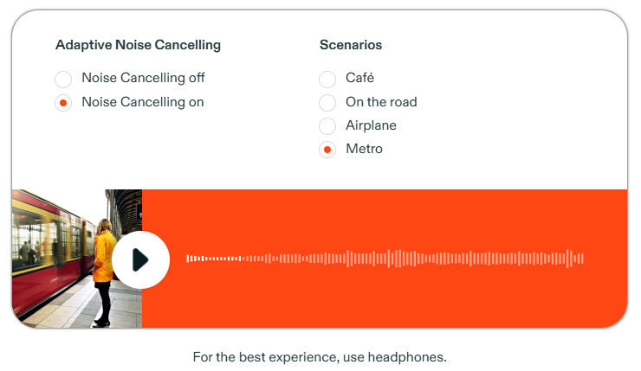The image size is (641, 371).
Task: Click the "On the road" text label
Action: pyautogui.click(x=381, y=102)
